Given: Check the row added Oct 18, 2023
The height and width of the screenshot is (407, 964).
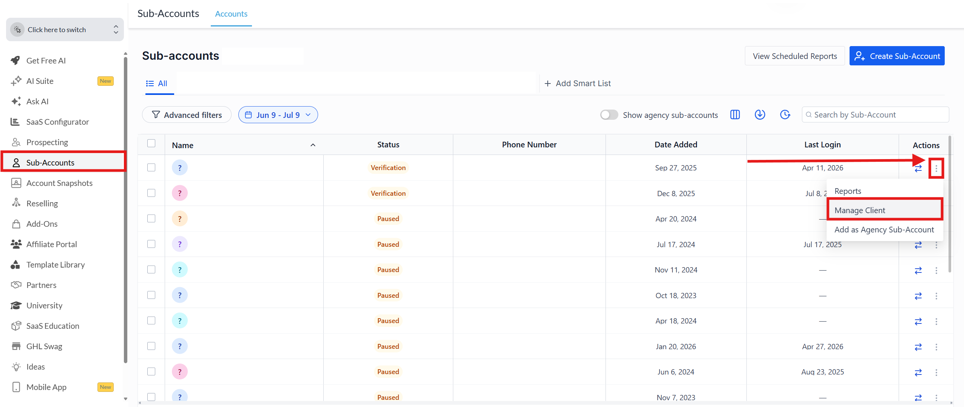Looking at the screenshot, I should (151, 295).
